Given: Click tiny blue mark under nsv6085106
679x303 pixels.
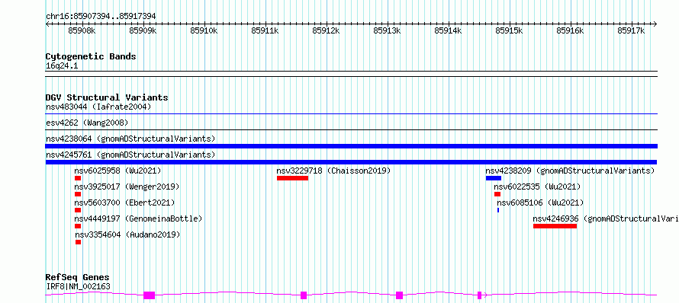Looking at the screenshot, I should pyautogui.click(x=498, y=210).
